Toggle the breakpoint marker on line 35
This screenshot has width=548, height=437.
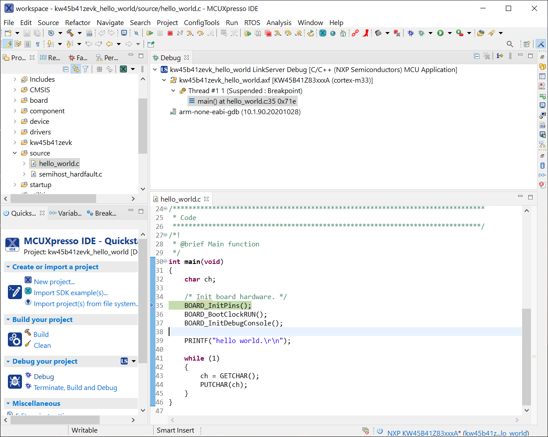[152, 305]
